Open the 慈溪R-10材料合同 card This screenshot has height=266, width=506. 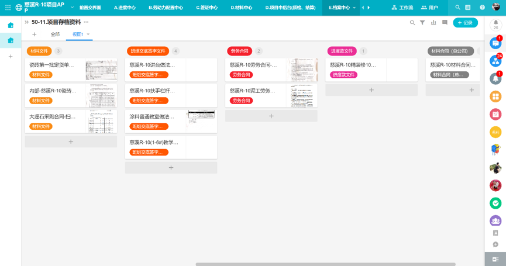pos(453,70)
